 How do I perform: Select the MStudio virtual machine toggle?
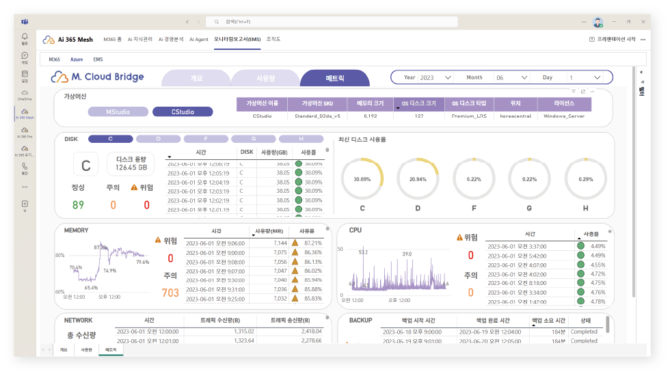(118, 111)
